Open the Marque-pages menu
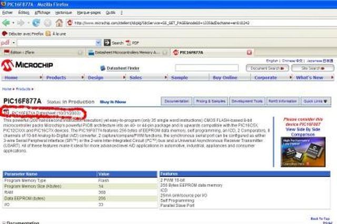 click(x=89, y=13)
